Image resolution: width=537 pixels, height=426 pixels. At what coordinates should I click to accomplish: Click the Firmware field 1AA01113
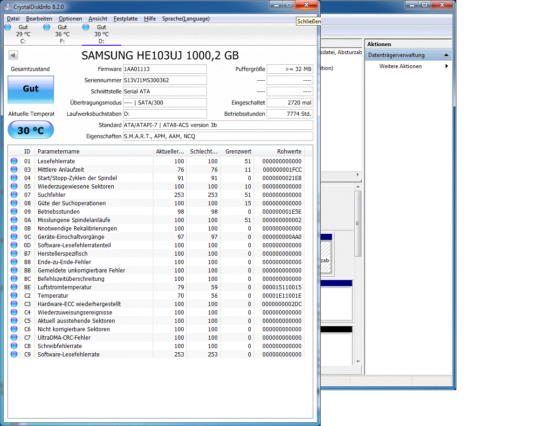(x=165, y=69)
